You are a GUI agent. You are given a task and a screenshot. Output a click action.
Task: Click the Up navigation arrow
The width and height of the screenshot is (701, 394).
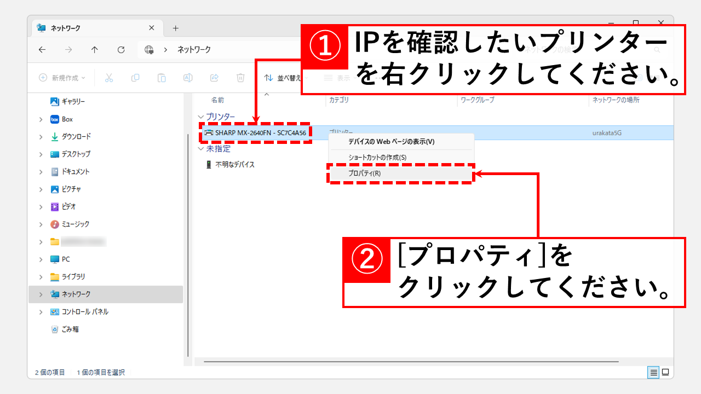click(x=94, y=50)
